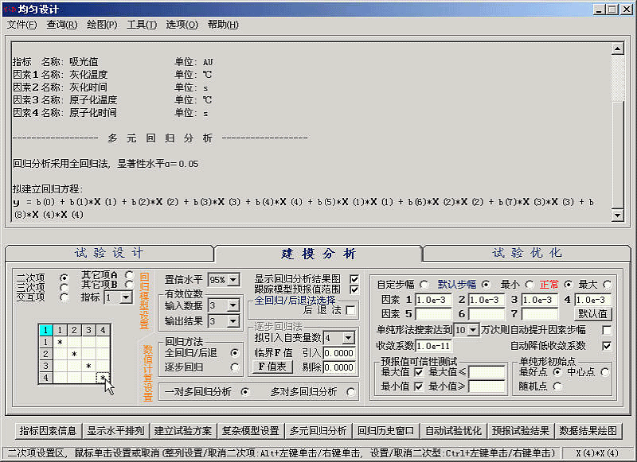The height and width of the screenshot is (462, 637).
Task: Select the 数值计算设置 vertical tab
Action: tap(147, 372)
